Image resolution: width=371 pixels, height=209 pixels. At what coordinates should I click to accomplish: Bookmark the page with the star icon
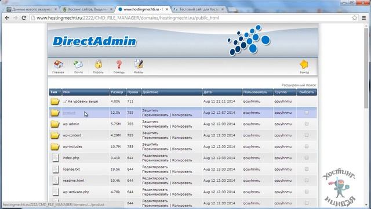(354, 18)
